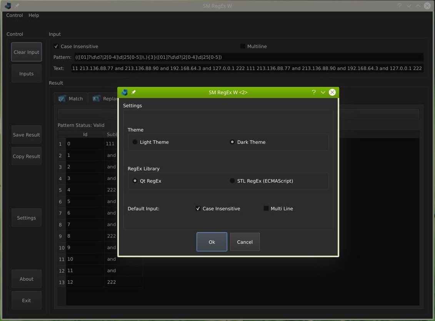Click the "Pattern Status: Valid" label
The width and height of the screenshot is (435, 321).
coord(81,125)
